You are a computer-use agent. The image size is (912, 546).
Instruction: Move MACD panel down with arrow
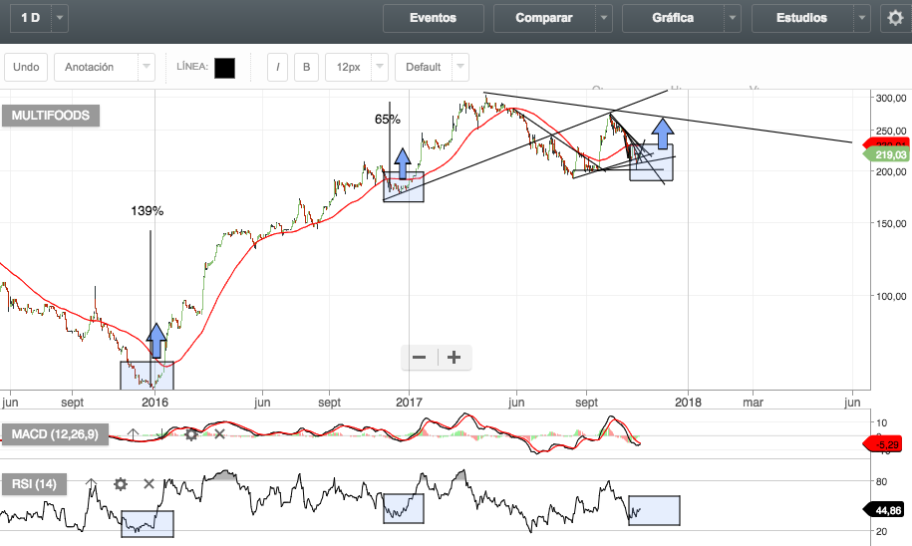[161, 433]
